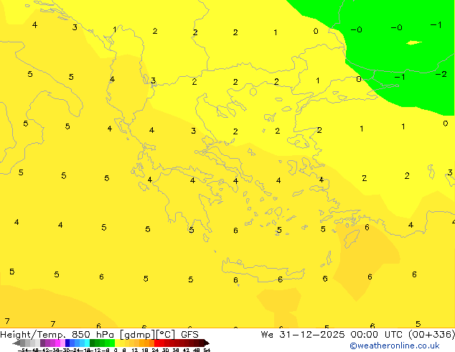Click the 'GFS' model label
The width and height of the screenshot is (455, 352).
pyautogui.click(x=189, y=335)
